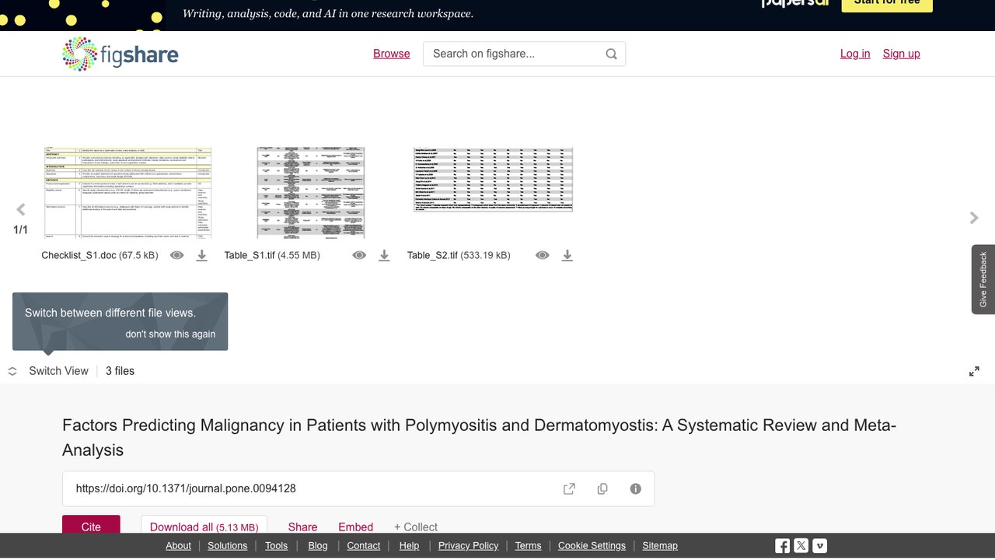This screenshot has width=995, height=560.
Task: Enter fullscreen viewer mode
Action: (x=974, y=372)
